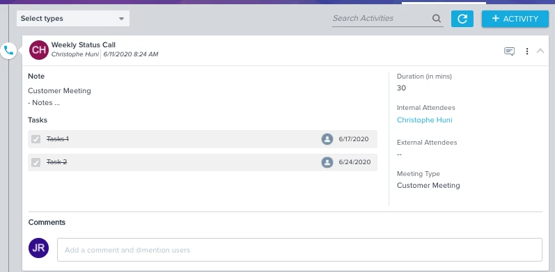This screenshot has width=555, height=272.
Task: Click the 6/11/2020 8:24 AM timestamp
Action: 131,54
